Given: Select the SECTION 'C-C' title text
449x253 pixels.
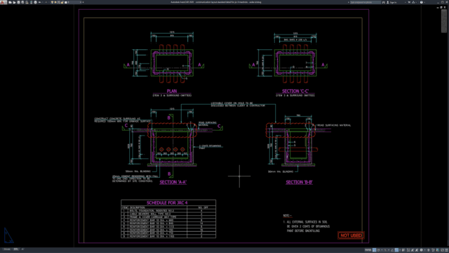Looking at the screenshot, I should [295, 91].
